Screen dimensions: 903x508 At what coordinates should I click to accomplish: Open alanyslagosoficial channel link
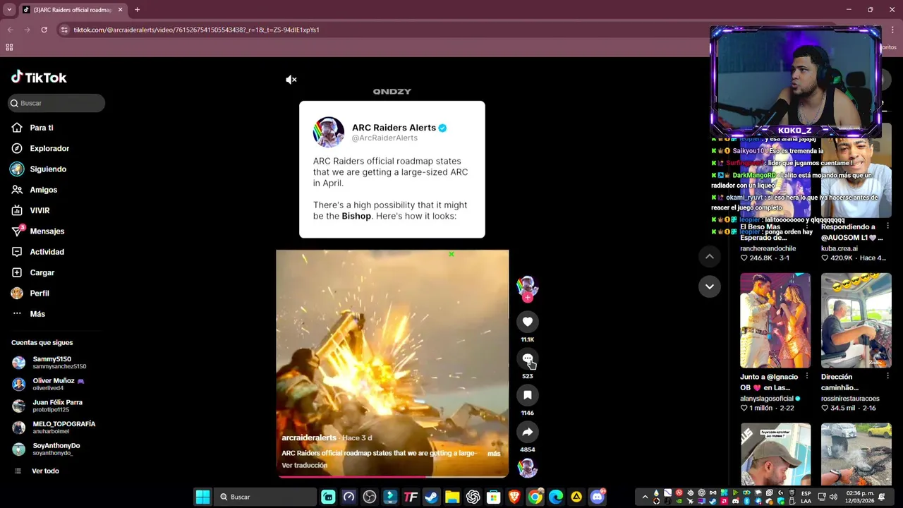(768, 399)
